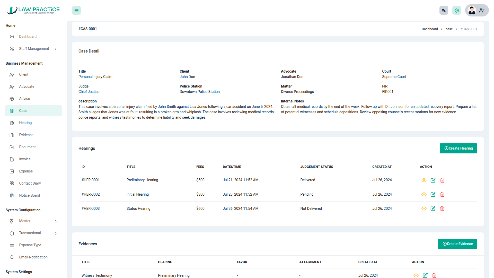Viewport: 494px width, 278px height.
Task: Go to Invoice in the sidebar
Action: tap(25, 159)
